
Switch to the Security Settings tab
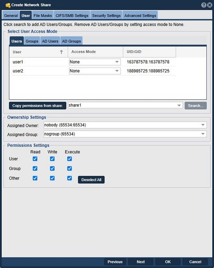point(106,16)
